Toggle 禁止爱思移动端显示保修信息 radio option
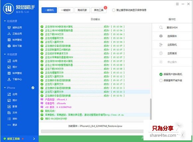 (x=114, y=10)
